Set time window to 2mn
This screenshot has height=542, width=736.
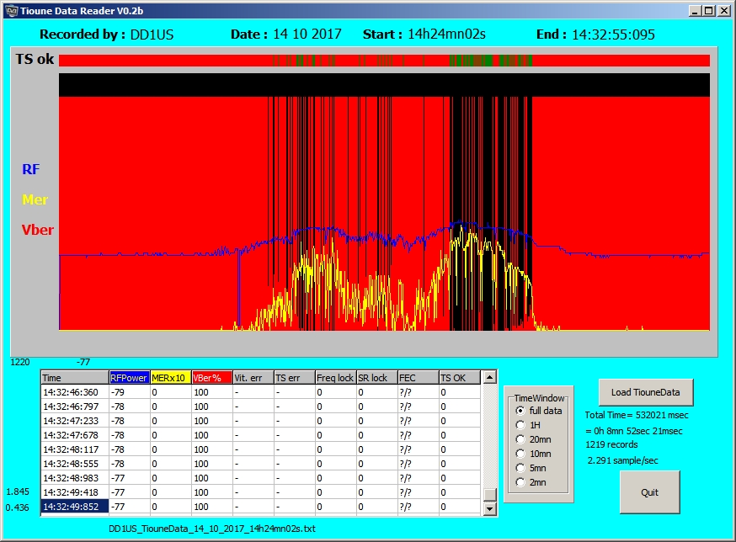pos(520,482)
